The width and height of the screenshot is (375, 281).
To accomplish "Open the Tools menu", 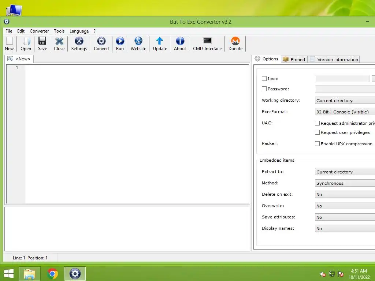I will click(59, 31).
